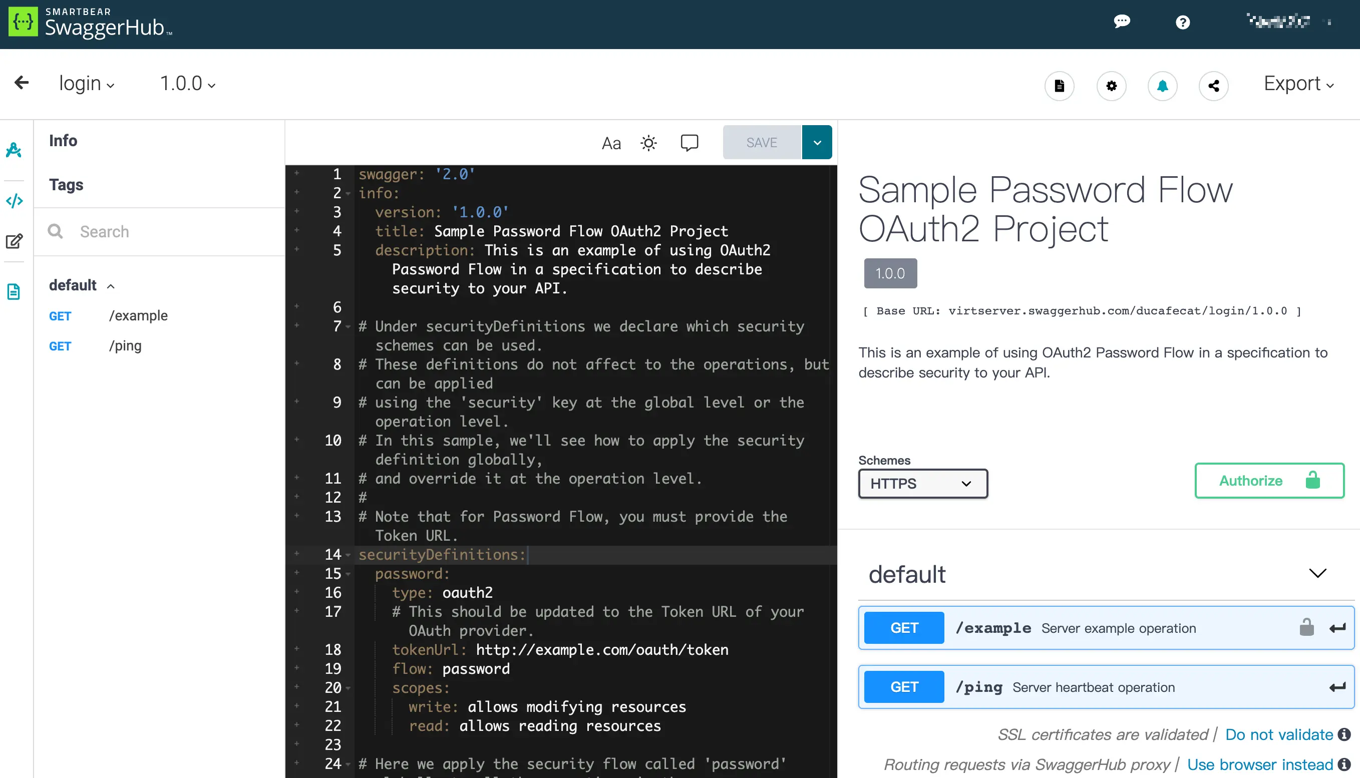Select GET /ping in navigation

[125, 346]
